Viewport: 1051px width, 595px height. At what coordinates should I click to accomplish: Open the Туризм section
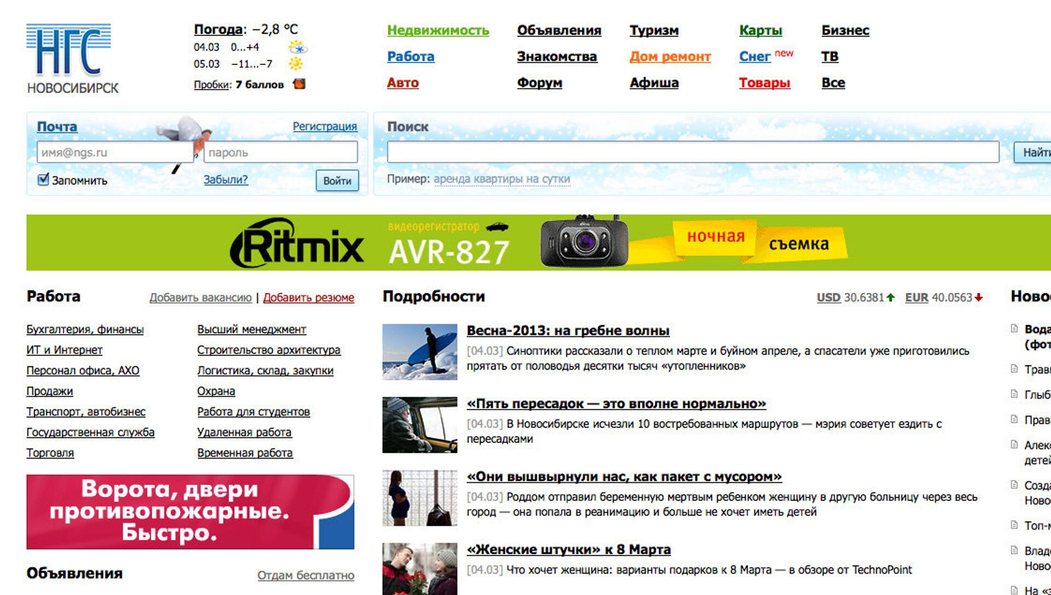[654, 31]
